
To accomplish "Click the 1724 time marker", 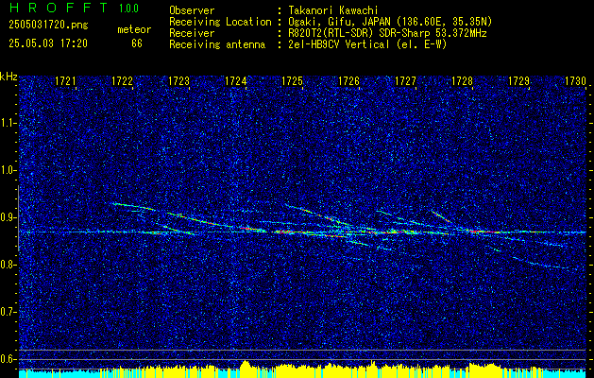I will (236, 81).
